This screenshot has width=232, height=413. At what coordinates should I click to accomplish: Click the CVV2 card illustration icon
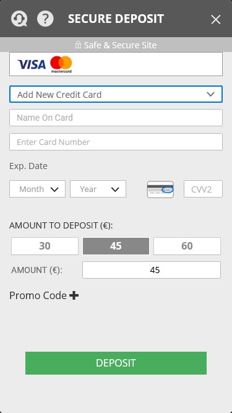pyautogui.click(x=160, y=189)
